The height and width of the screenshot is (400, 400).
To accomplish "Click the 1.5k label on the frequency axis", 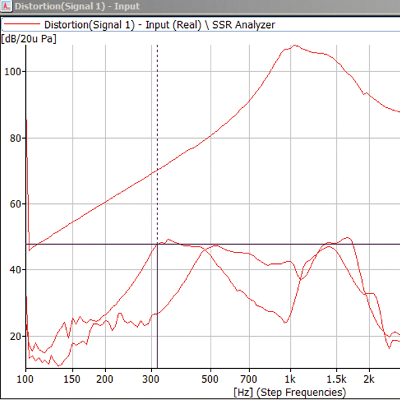I will 337,379.
